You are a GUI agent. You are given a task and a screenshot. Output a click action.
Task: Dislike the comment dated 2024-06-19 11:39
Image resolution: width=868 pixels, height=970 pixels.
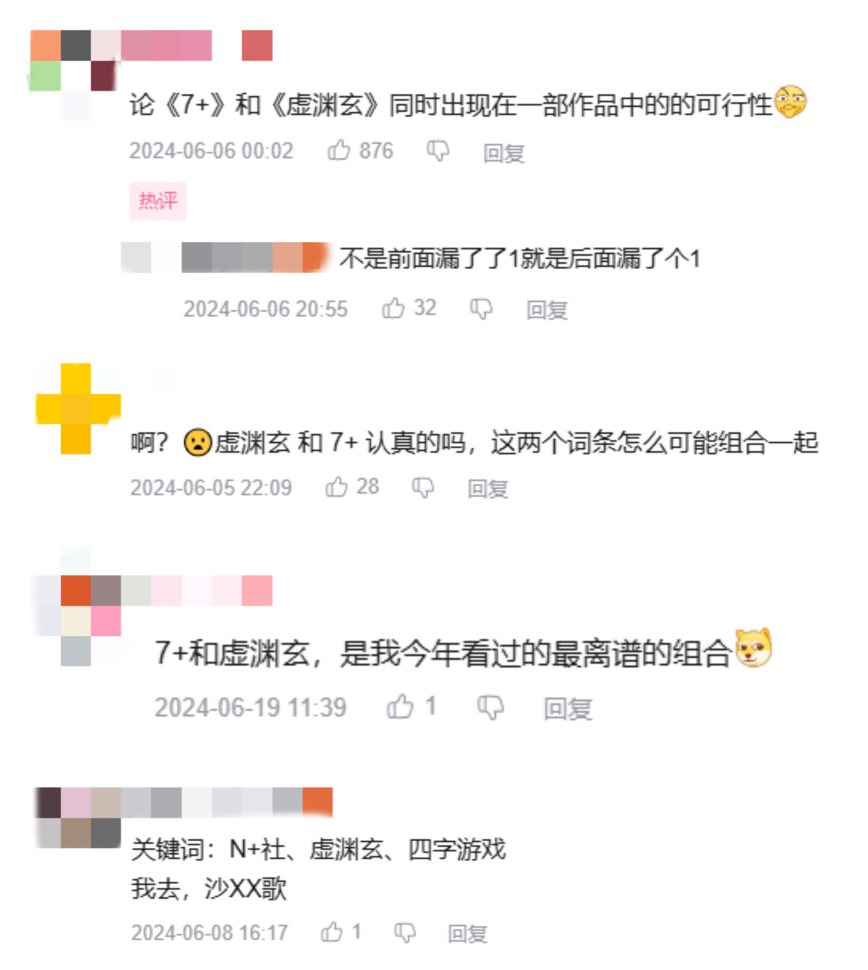click(491, 708)
